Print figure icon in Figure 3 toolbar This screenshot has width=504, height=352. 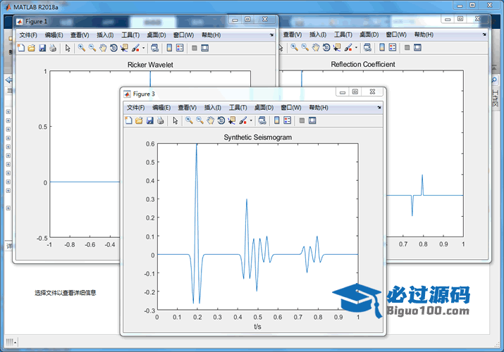pyautogui.click(x=161, y=120)
